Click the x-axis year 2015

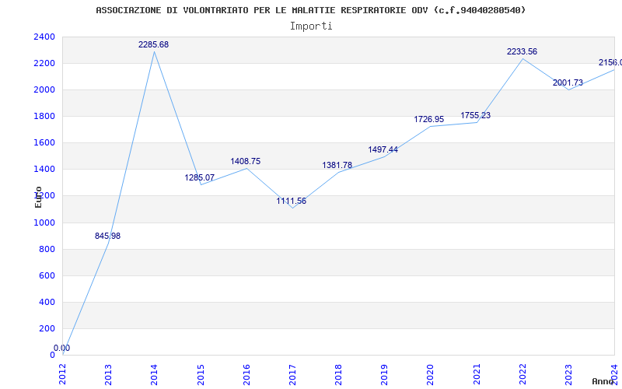201,374
